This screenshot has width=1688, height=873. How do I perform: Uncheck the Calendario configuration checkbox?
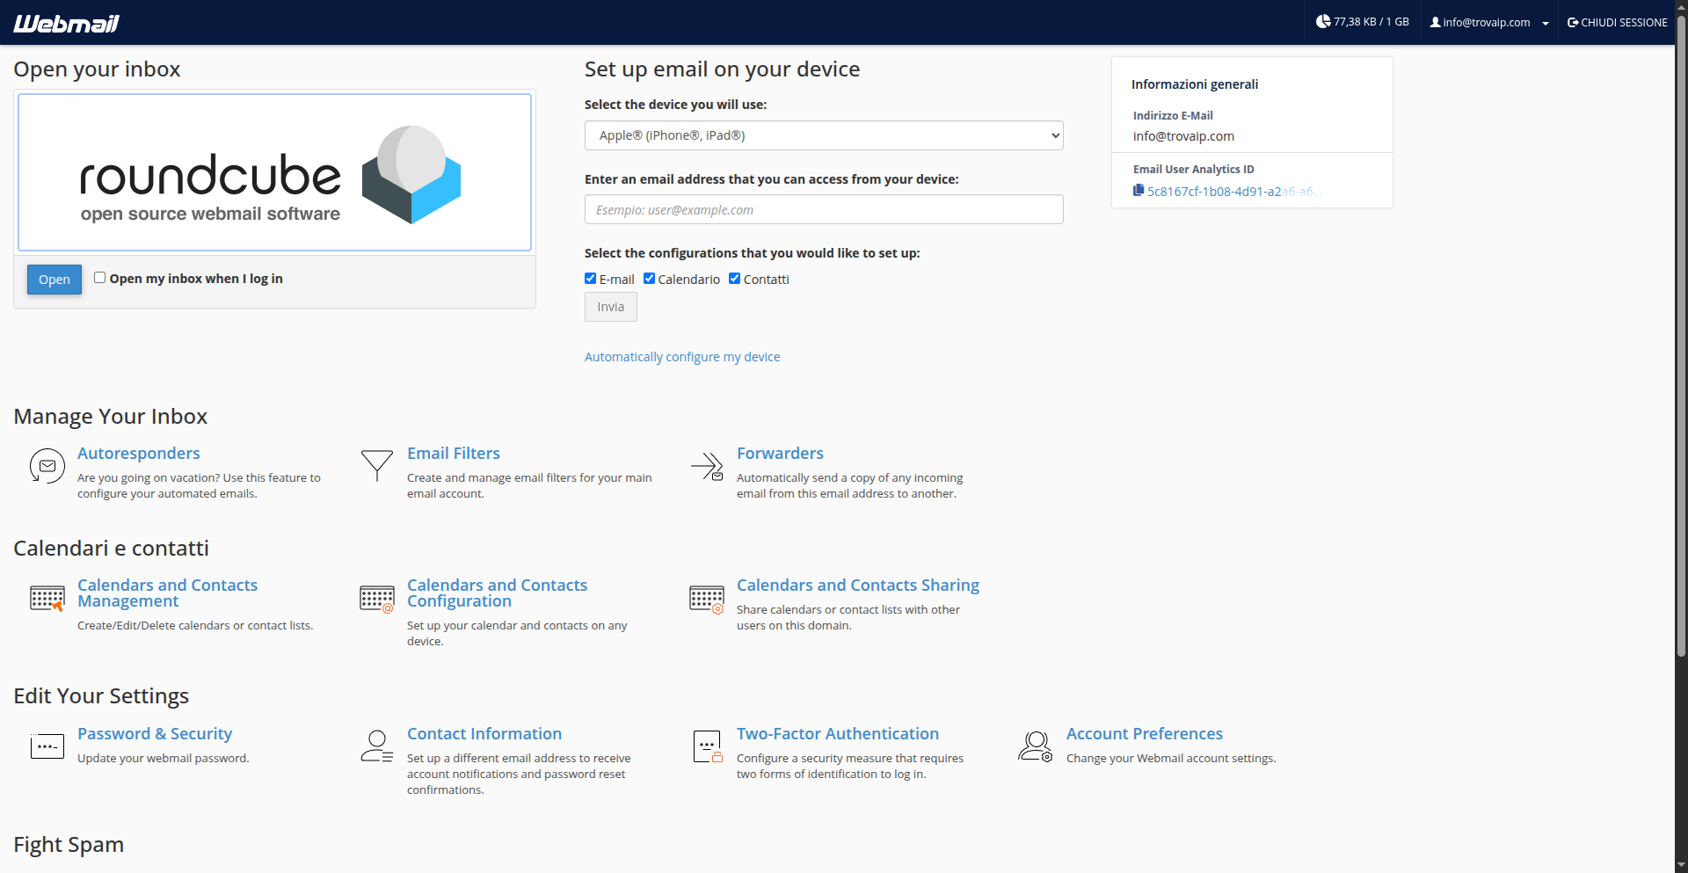[650, 279]
